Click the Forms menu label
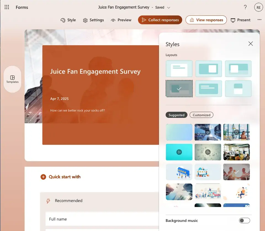Screen dimensions: 265x231 (22, 7)
